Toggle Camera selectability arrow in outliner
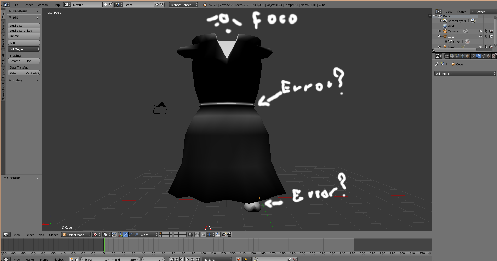This screenshot has height=261, width=497. coord(486,31)
